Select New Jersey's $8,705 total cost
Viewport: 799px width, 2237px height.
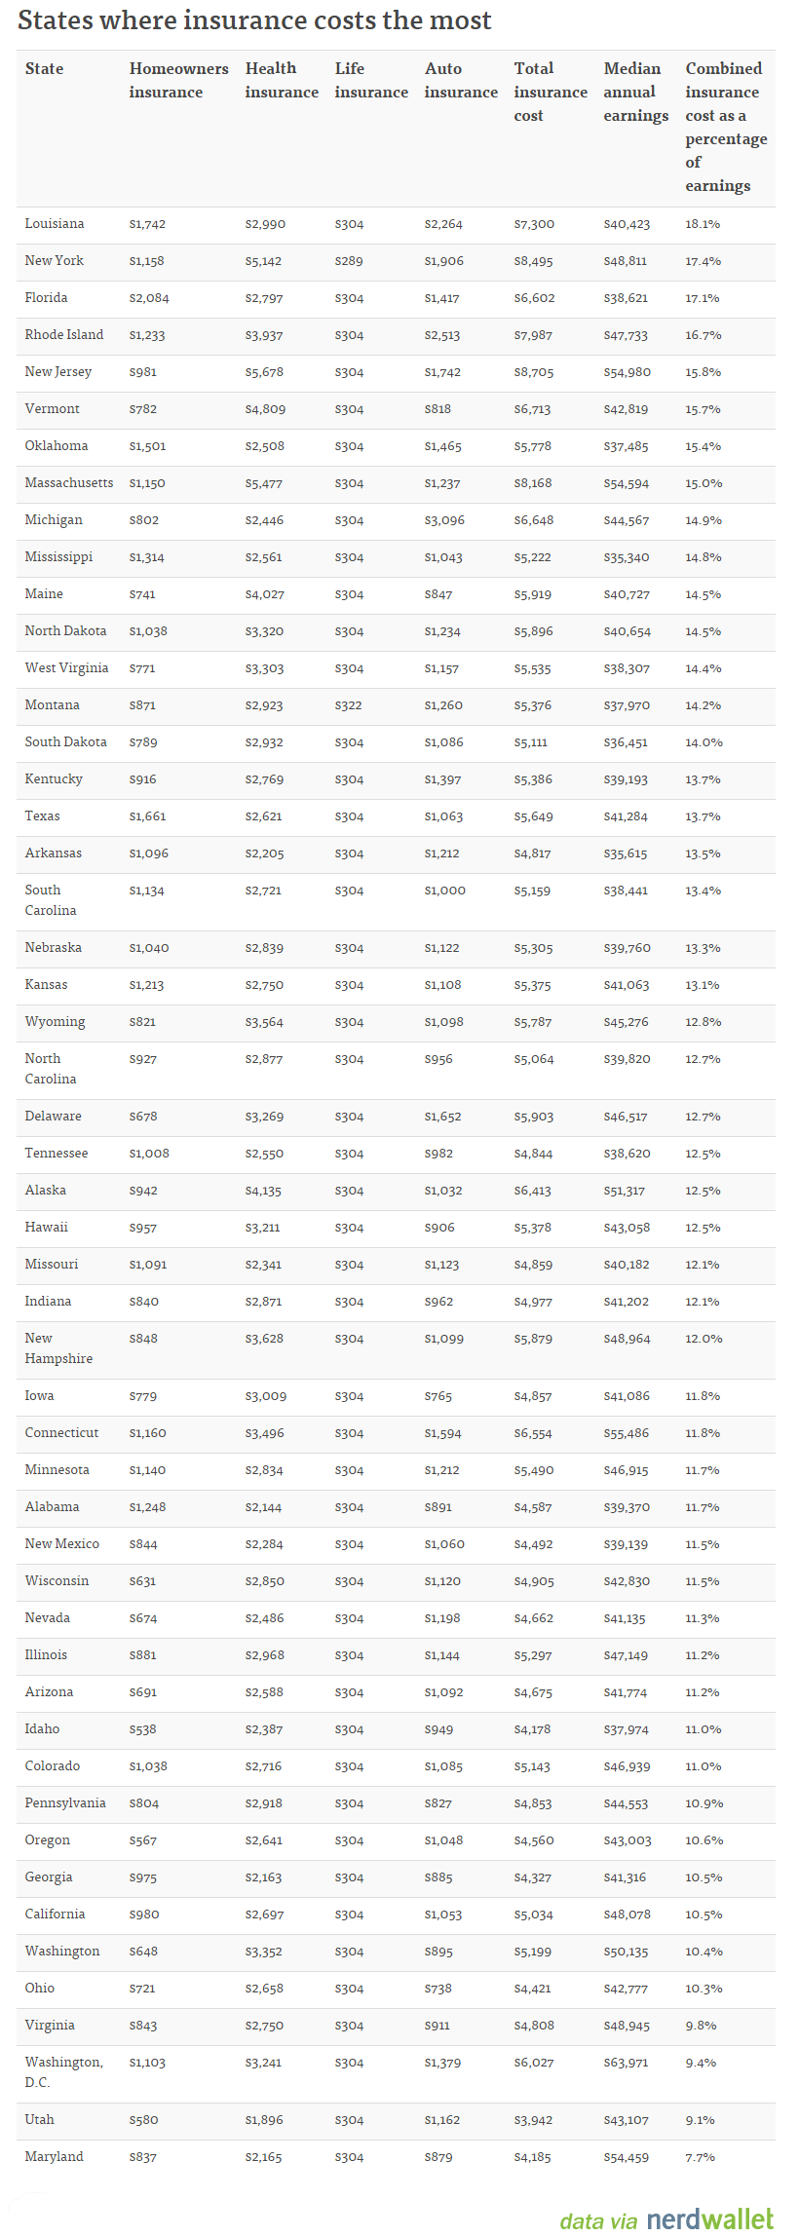click(533, 372)
